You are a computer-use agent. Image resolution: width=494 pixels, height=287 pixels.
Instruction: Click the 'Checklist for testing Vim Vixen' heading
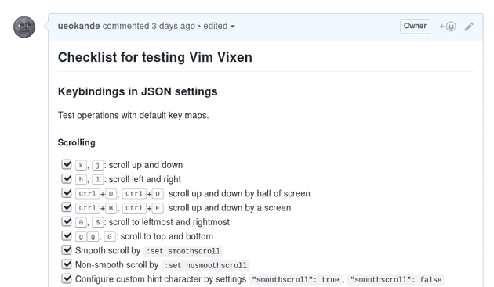click(155, 57)
